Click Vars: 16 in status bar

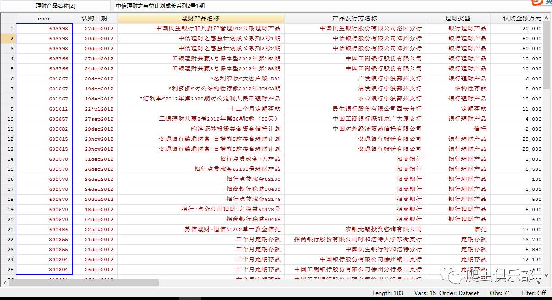426,293
